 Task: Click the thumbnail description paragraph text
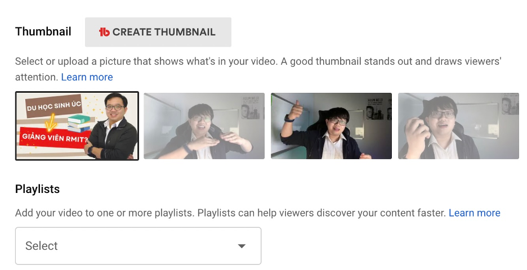[x=258, y=69]
